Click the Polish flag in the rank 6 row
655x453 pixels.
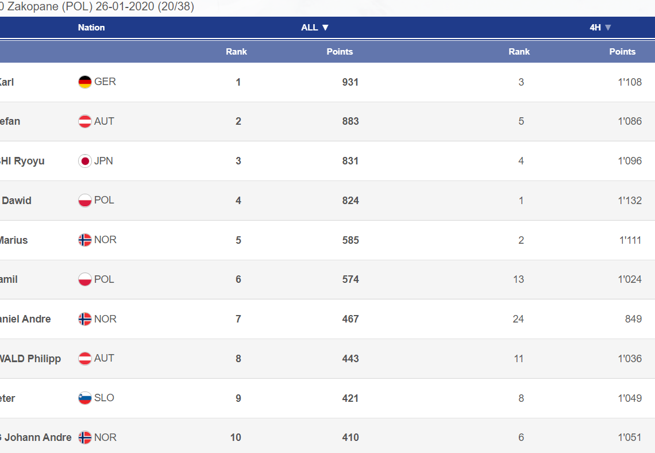[x=85, y=279]
